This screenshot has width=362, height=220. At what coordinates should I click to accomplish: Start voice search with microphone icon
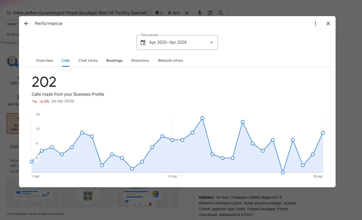[x=200, y=13]
